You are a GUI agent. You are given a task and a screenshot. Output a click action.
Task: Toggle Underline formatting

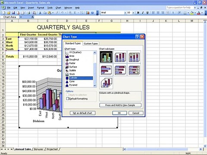click(147, 13)
